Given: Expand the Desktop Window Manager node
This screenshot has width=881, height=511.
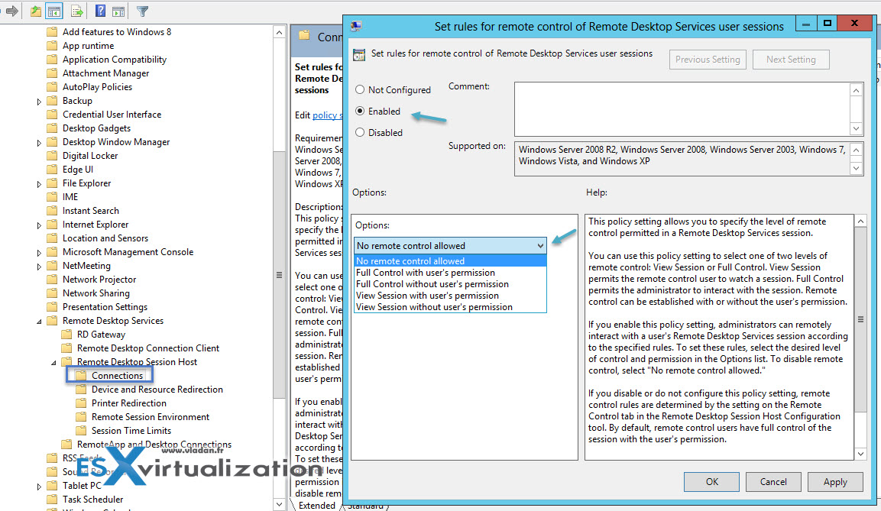Looking at the screenshot, I should [x=39, y=143].
